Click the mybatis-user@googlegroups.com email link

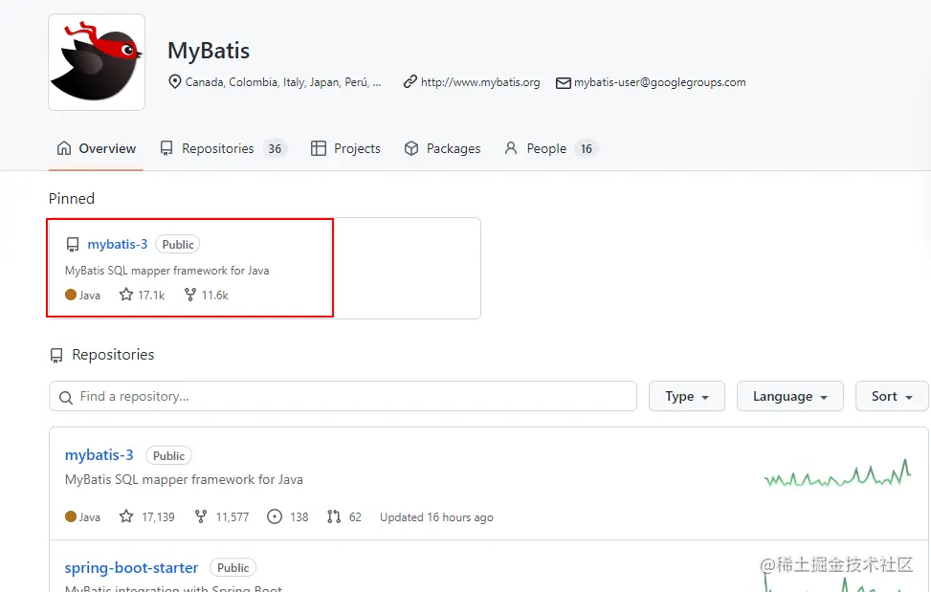(659, 82)
